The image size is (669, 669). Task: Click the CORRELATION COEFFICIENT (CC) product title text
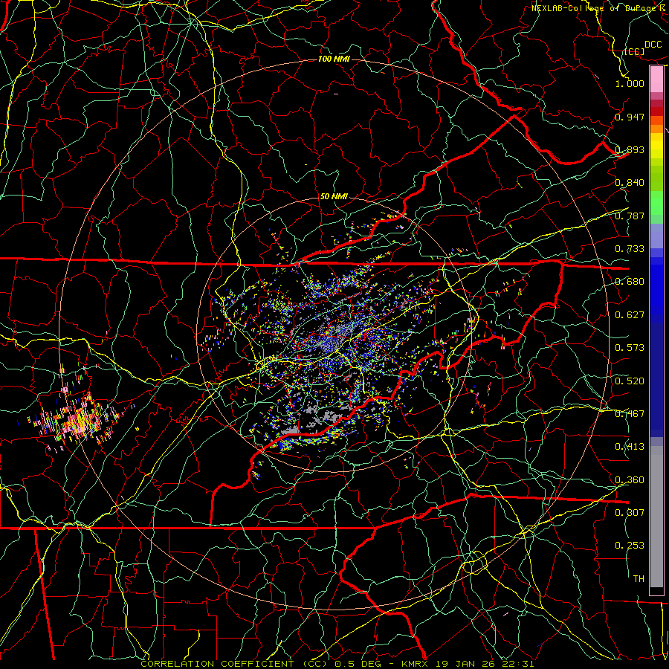(x=235, y=664)
